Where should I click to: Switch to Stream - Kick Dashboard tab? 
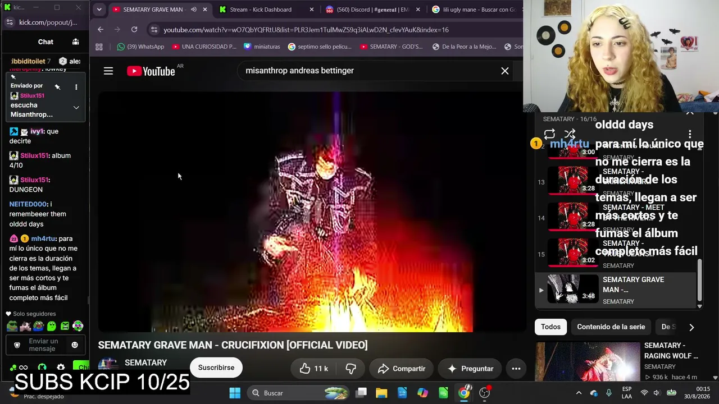[x=261, y=10]
